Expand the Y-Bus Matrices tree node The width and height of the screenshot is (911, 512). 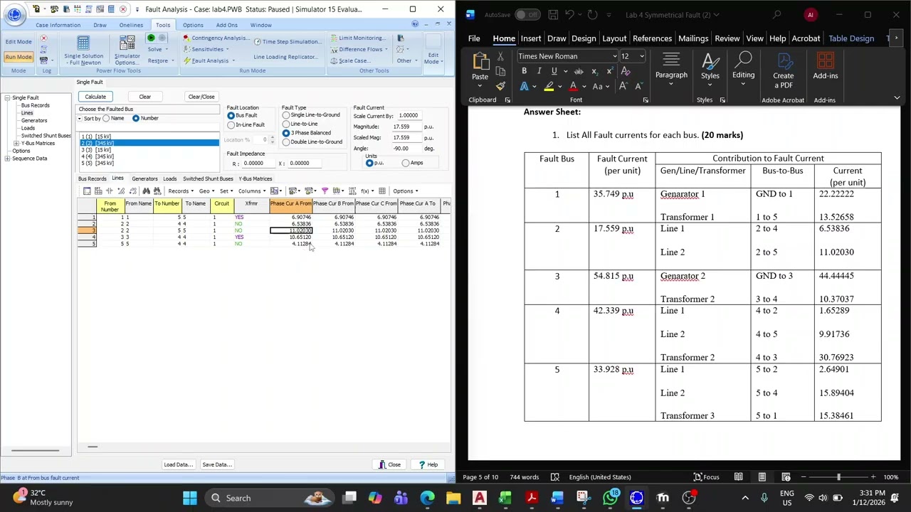click(x=16, y=144)
